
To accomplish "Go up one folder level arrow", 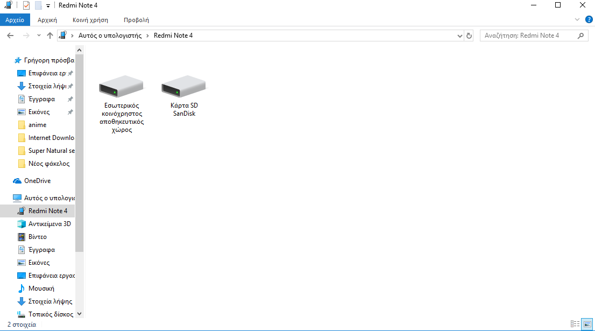I will [x=50, y=36].
